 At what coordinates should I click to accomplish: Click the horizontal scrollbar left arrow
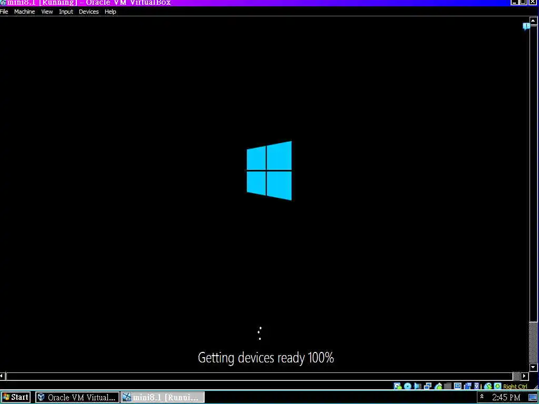pyautogui.click(x=3, y=376)
